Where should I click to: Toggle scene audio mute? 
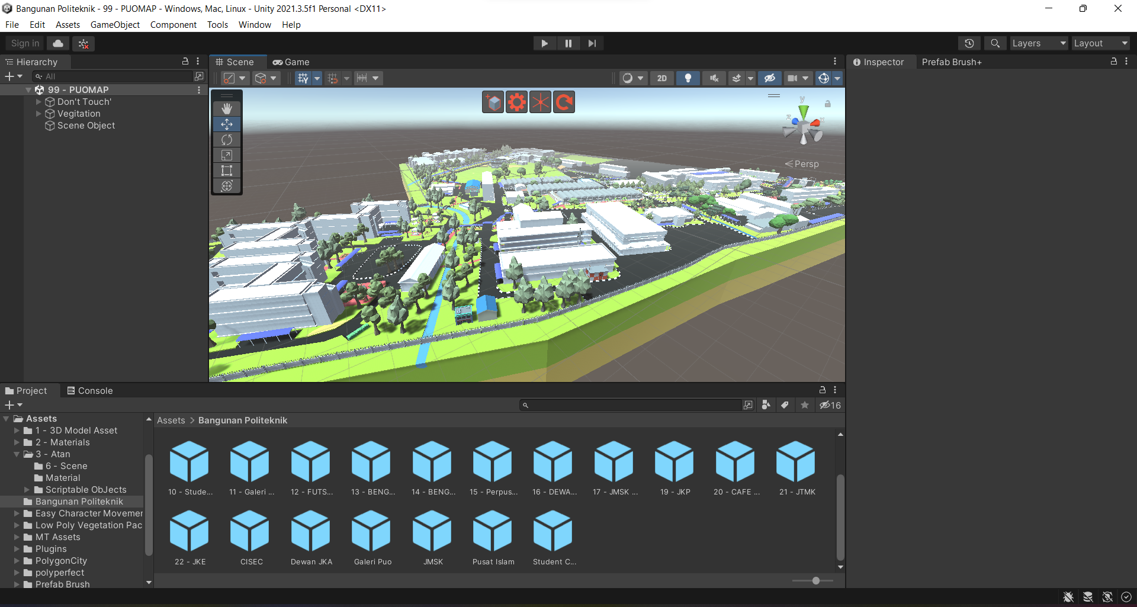pyautogui.click(x=714, y=78)
